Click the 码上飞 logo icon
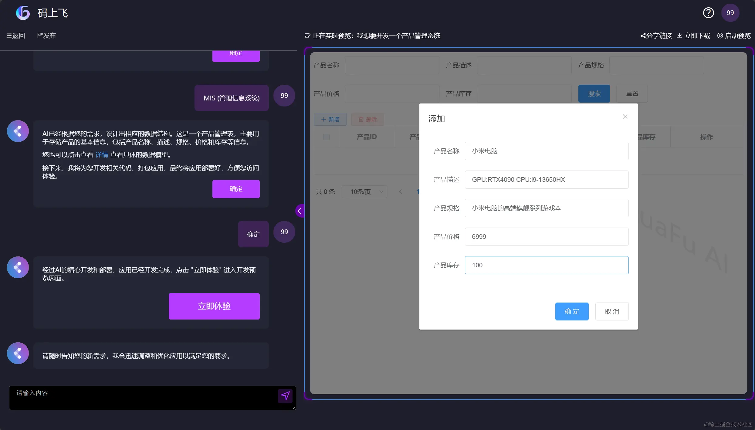 click(23, 13)
